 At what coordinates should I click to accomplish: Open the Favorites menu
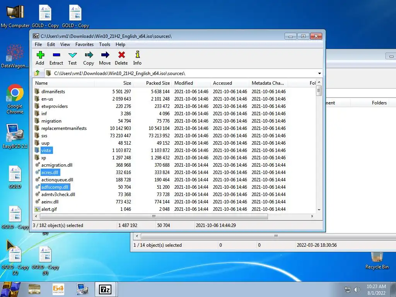tap(84, 44)
